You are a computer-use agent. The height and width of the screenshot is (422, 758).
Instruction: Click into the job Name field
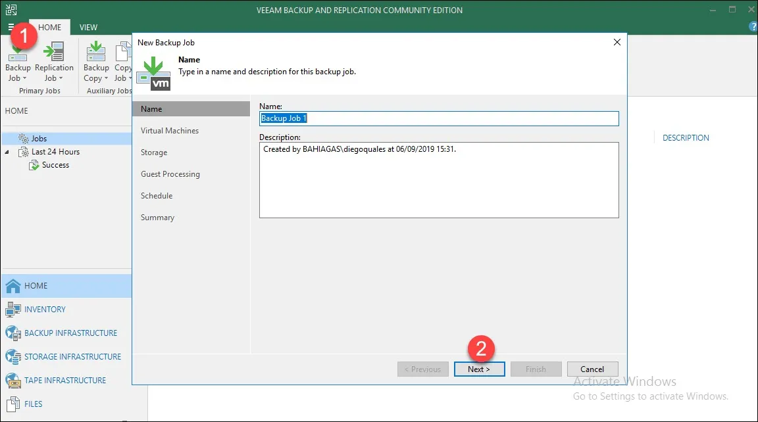pos(439,118)
